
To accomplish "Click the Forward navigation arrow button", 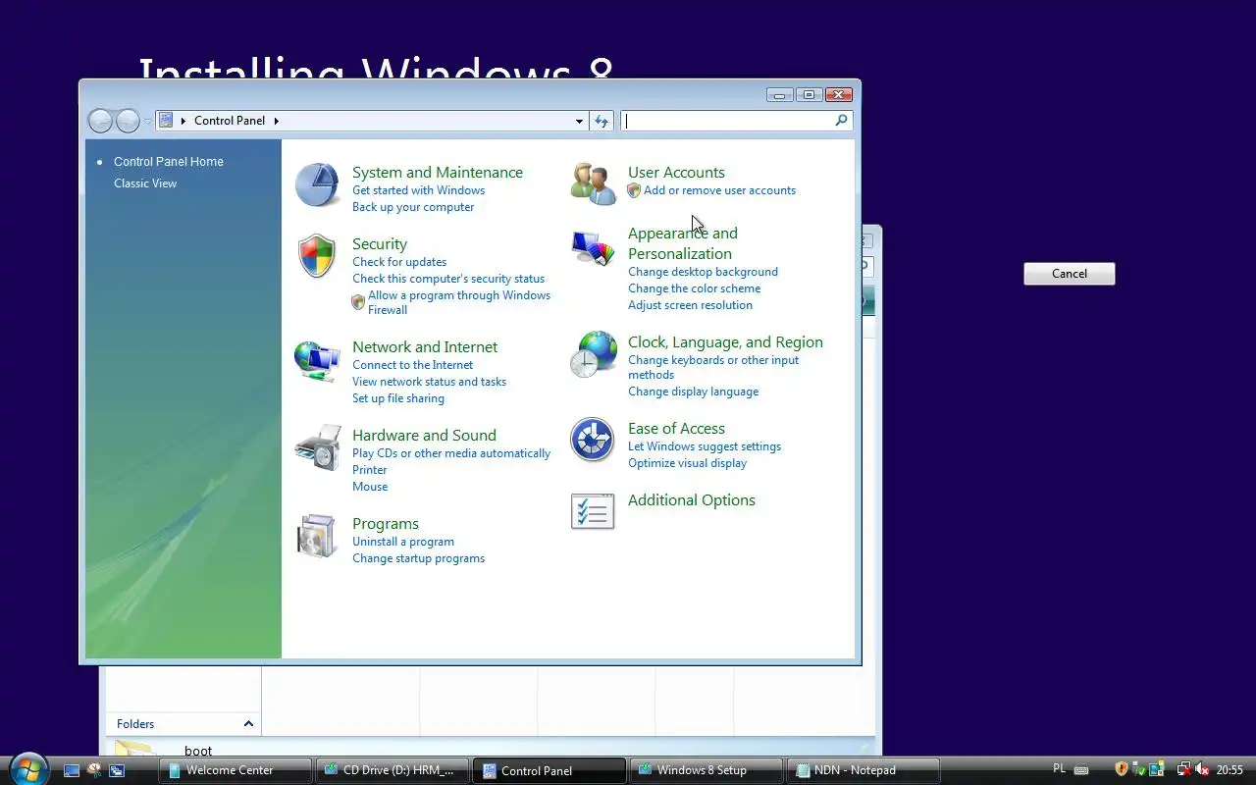I will tap(128, 121).
